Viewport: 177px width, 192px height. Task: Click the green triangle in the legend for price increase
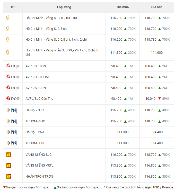click(55, 187)
